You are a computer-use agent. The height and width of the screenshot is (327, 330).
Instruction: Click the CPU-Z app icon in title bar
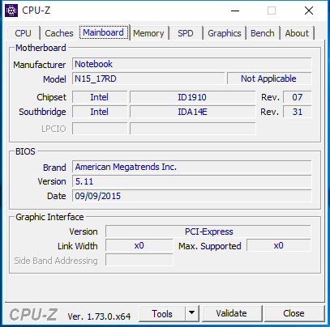pyautogui.click(x=11, y=11)
